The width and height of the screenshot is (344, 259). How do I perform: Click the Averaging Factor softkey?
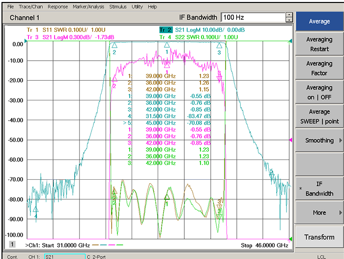coord(319,68)
